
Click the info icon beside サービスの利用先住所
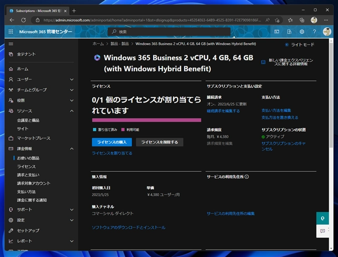[x=247, y=177]
